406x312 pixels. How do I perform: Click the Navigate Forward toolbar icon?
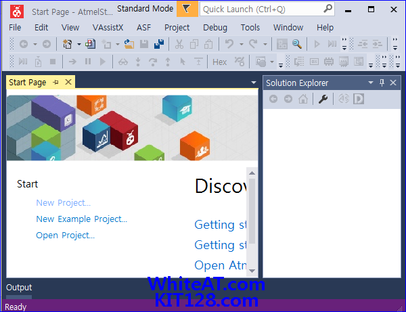tap(47, 44)
